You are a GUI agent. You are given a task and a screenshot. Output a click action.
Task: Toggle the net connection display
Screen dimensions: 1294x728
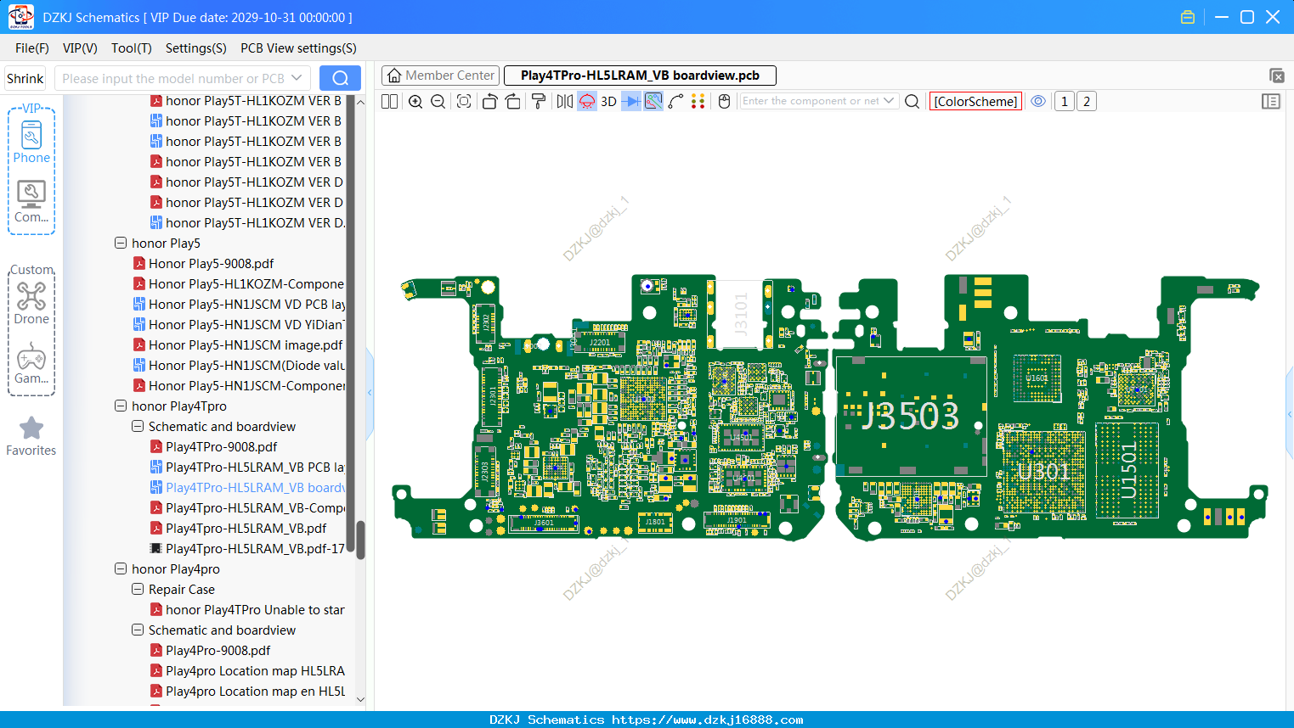653,101
